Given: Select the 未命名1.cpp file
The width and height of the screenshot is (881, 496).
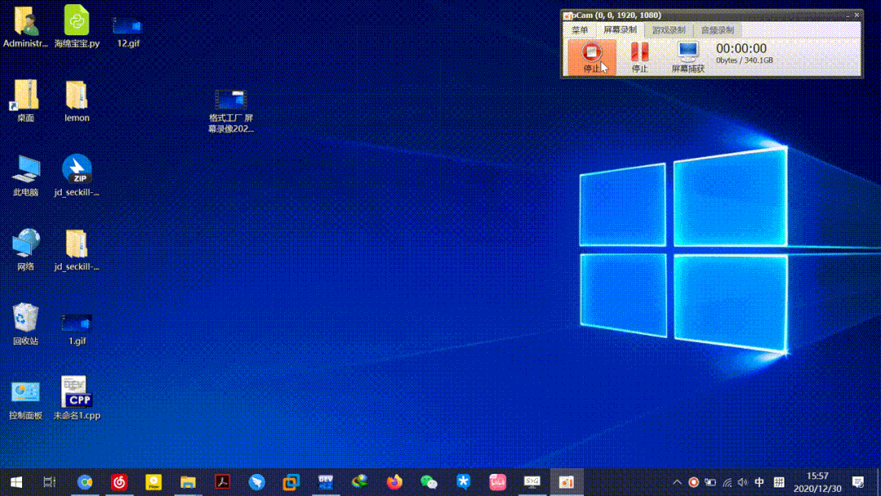Looking at the screenshot, I should (x=77, y=398).
